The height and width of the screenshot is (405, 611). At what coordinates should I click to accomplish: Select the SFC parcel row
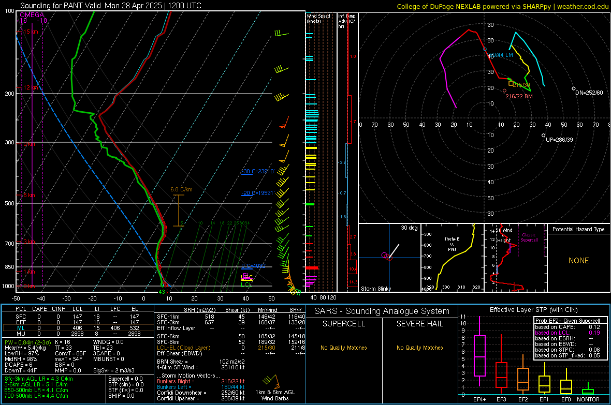coord(78,317)
